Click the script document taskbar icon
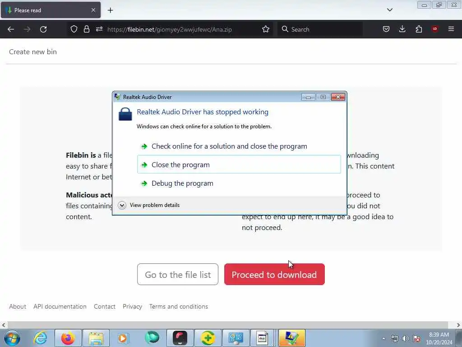 pyautogui.click(x=262, y=338)
